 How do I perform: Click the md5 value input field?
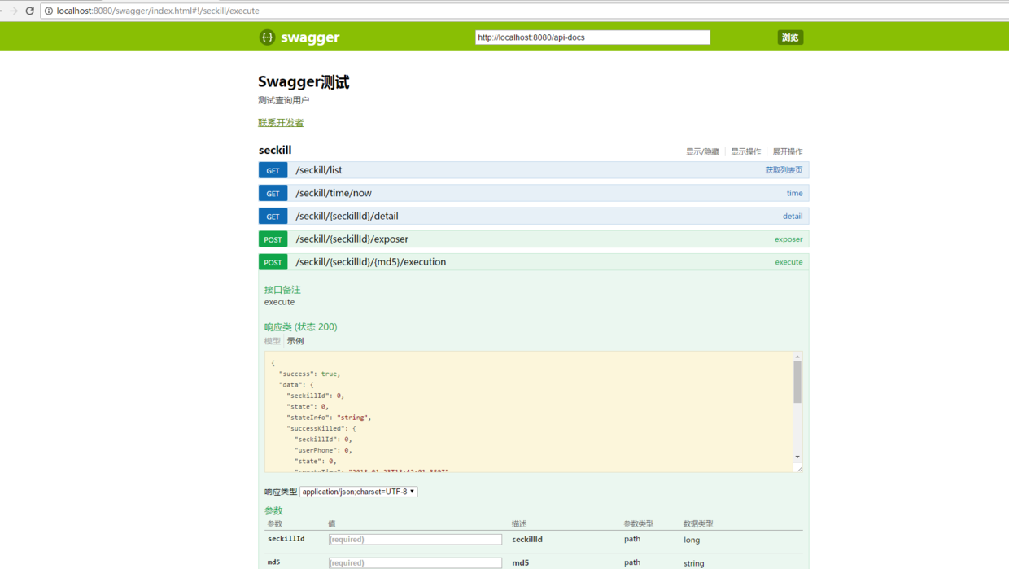click(x=415, y=562)
